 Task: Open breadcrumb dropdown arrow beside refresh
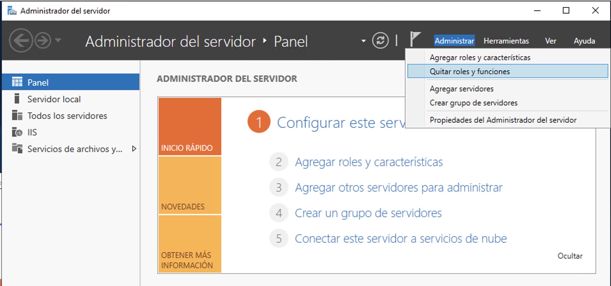pyautogui.click(x=363, y=41)
